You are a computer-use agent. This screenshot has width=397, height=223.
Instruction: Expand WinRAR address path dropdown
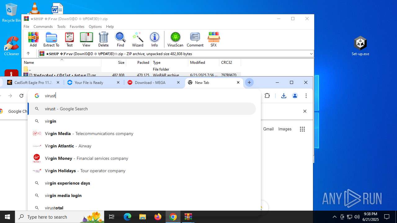[x=311, y=54]
